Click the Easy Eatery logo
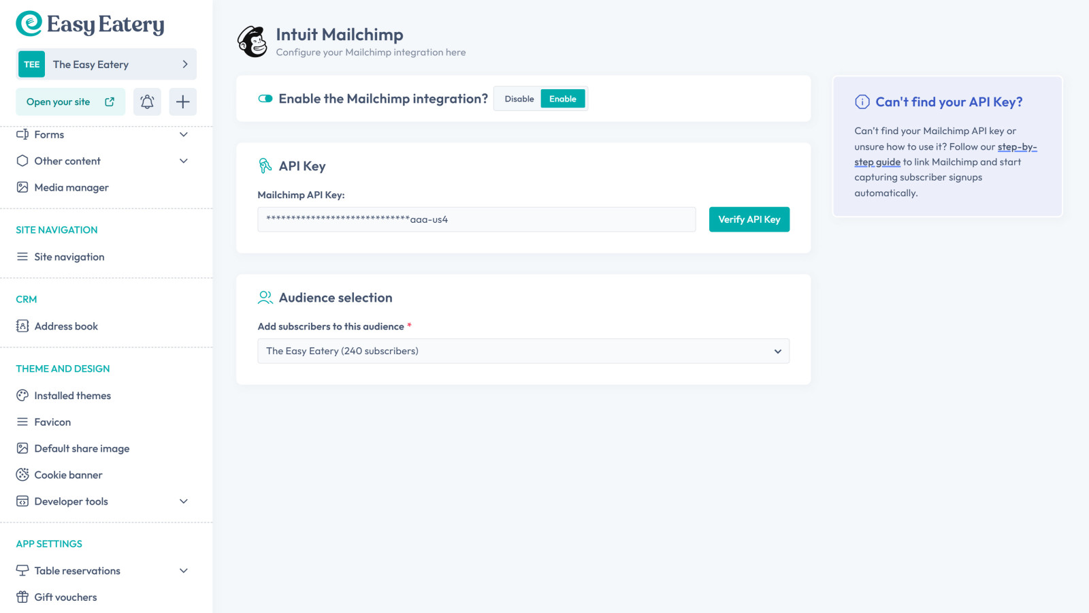Screen dimensions: 1089x613 (x=90, y=25)
